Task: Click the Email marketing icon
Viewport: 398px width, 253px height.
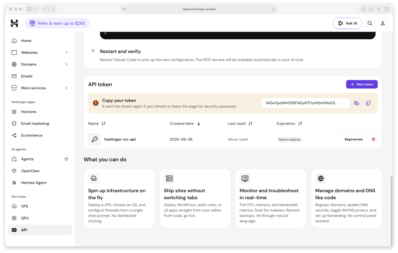Action: [x=14, y=124]
